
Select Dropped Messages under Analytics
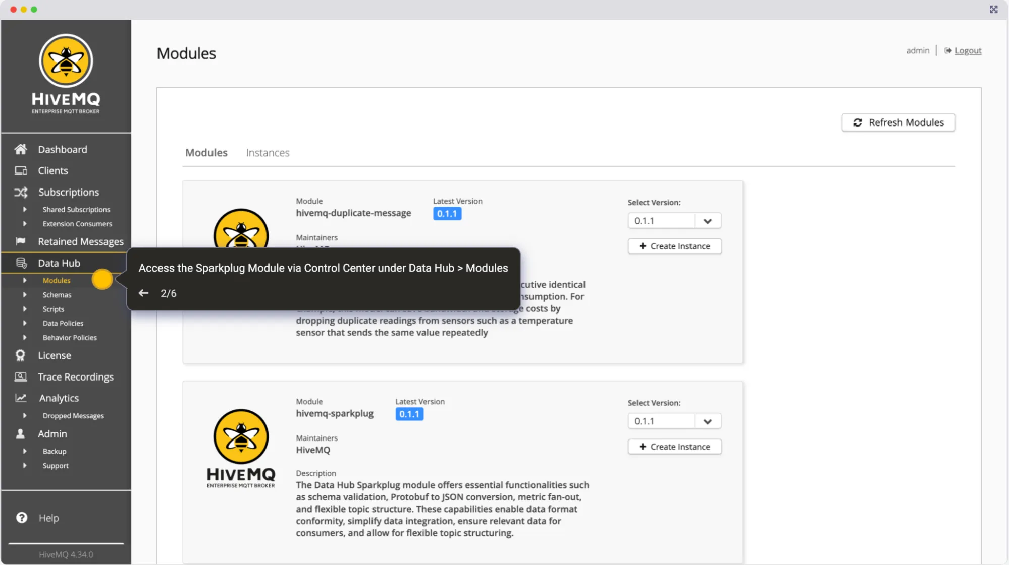73,416
